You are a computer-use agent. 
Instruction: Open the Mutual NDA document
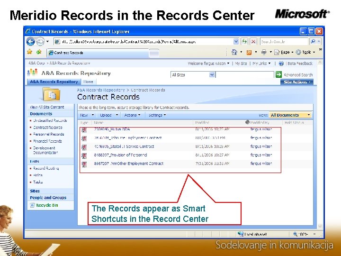click(112, 129)
